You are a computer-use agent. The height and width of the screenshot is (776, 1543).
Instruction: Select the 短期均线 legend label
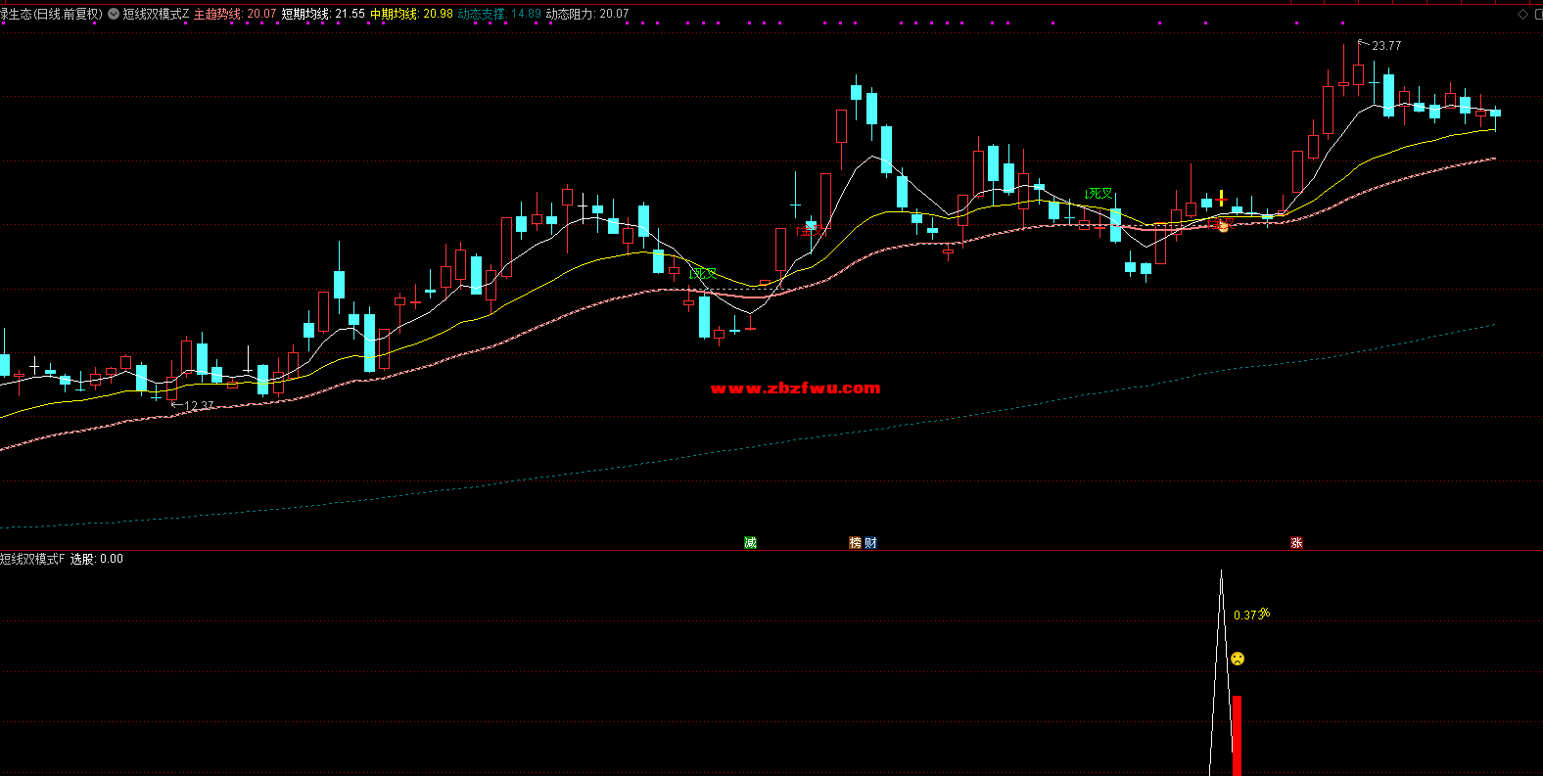[x=305, y=14]
